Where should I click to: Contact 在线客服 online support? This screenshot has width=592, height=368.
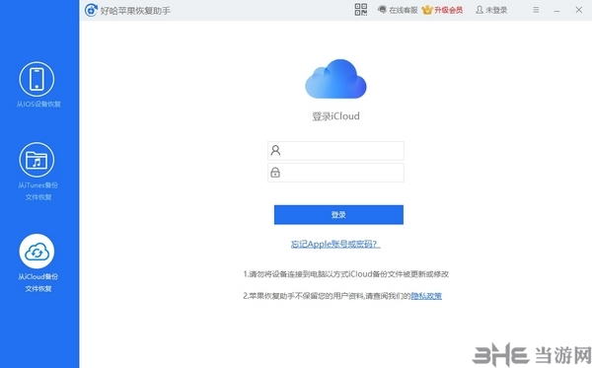click(398, 10)
